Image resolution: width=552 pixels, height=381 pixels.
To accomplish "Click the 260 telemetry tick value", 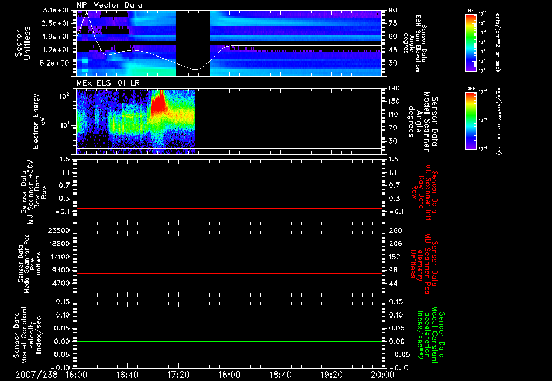I will [x=395, y=230].
